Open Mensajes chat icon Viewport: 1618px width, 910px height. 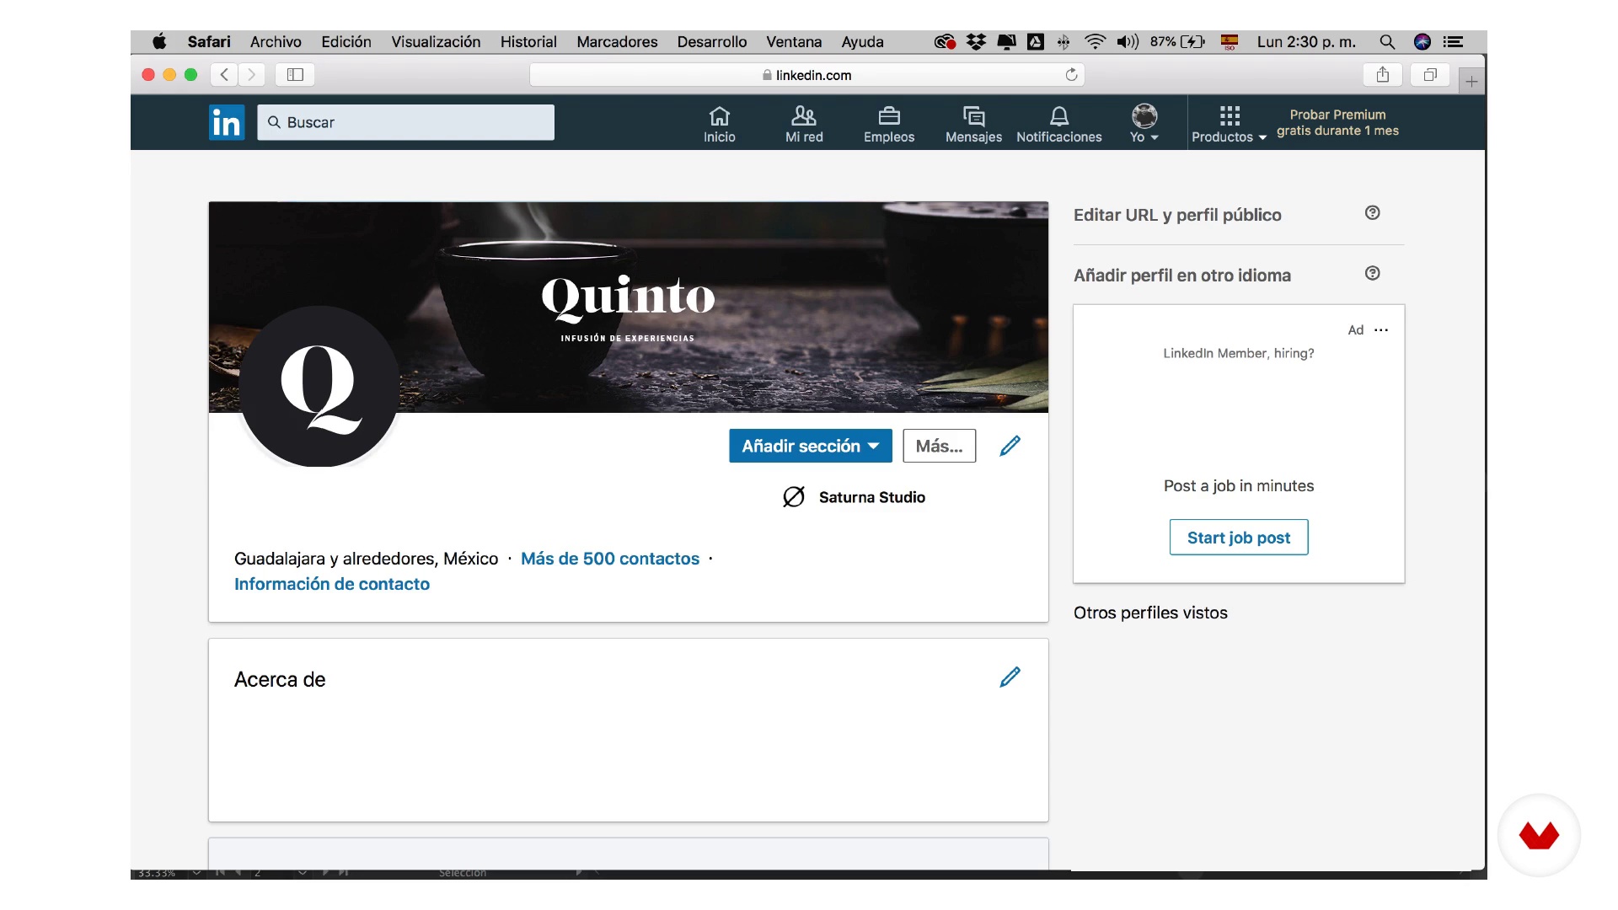tap(973, 124)
